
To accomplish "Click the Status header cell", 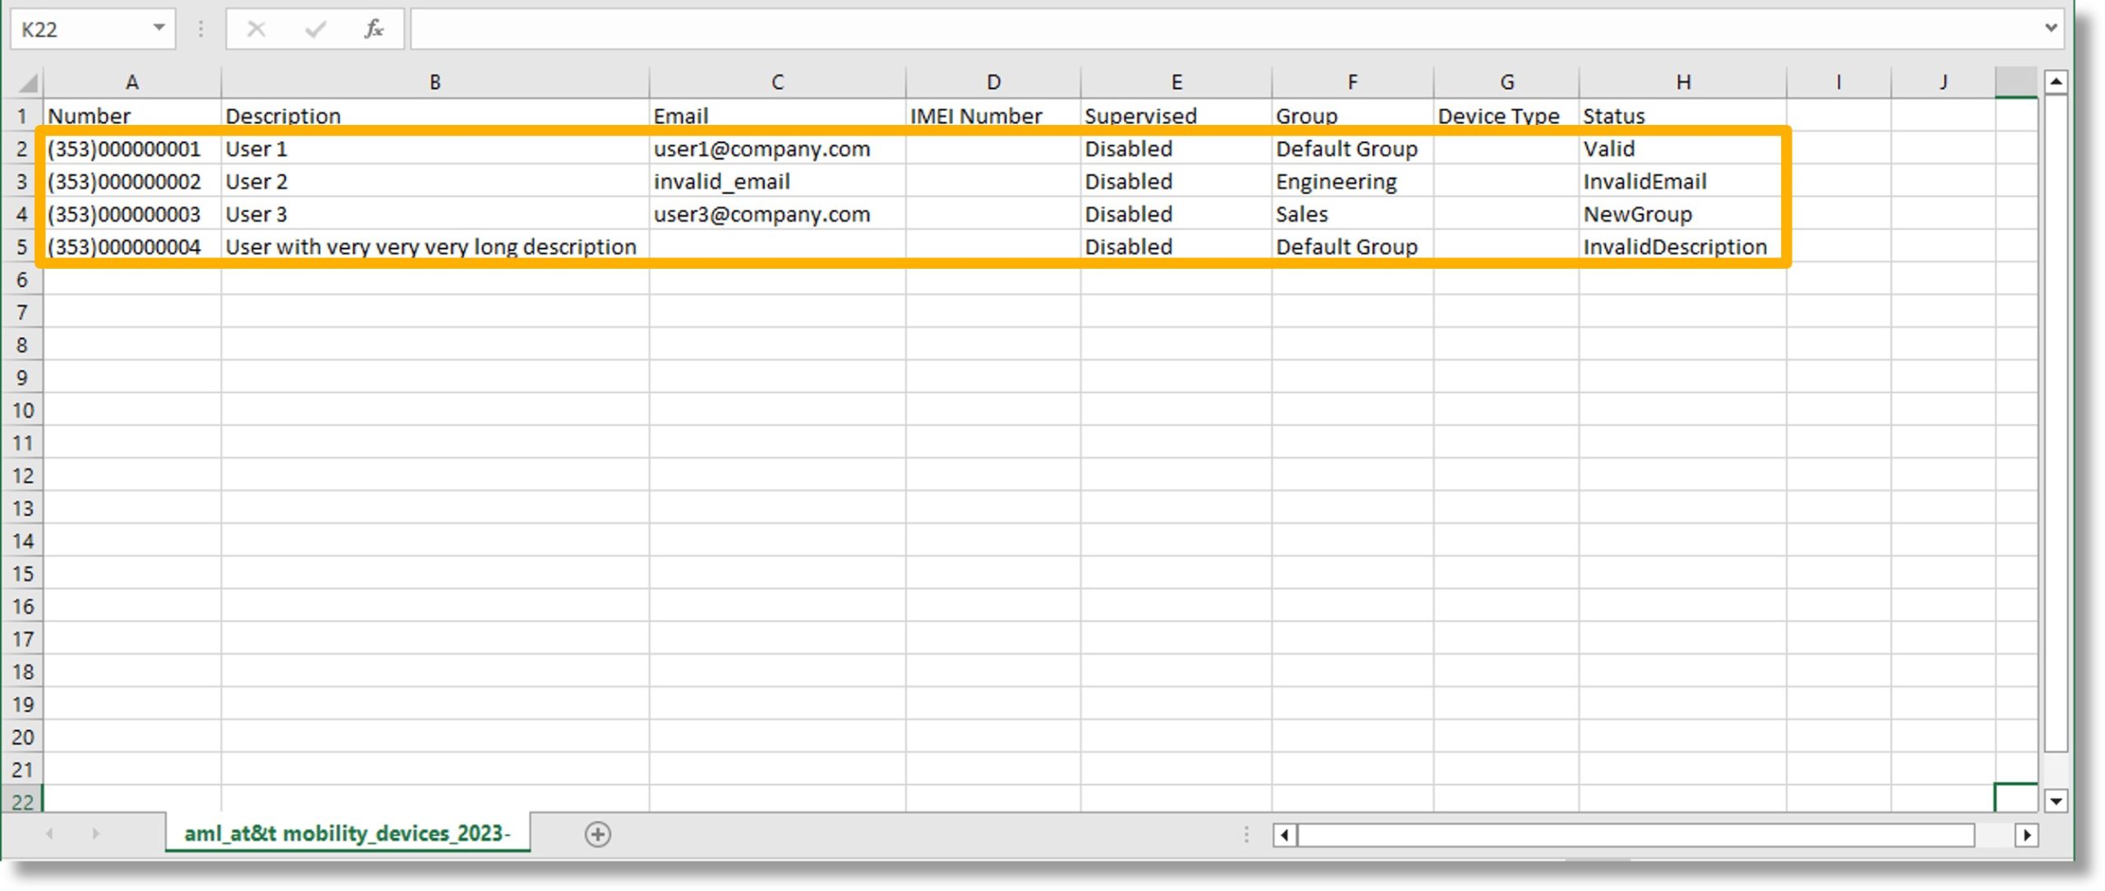I will (1683, 116).
